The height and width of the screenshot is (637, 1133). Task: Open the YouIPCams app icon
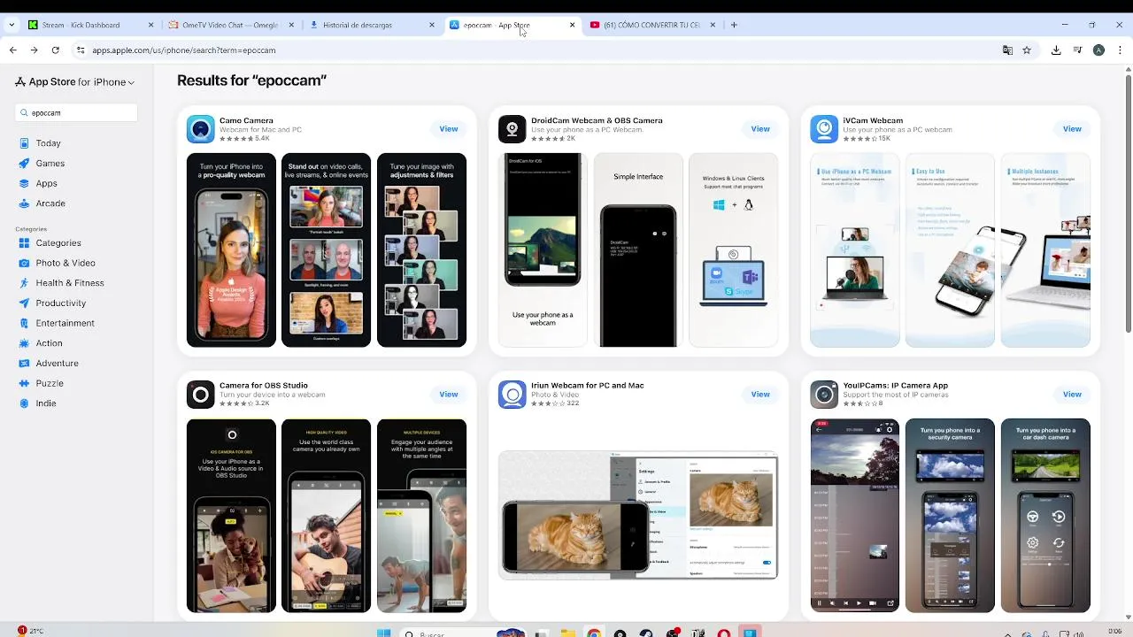(824, 395)
